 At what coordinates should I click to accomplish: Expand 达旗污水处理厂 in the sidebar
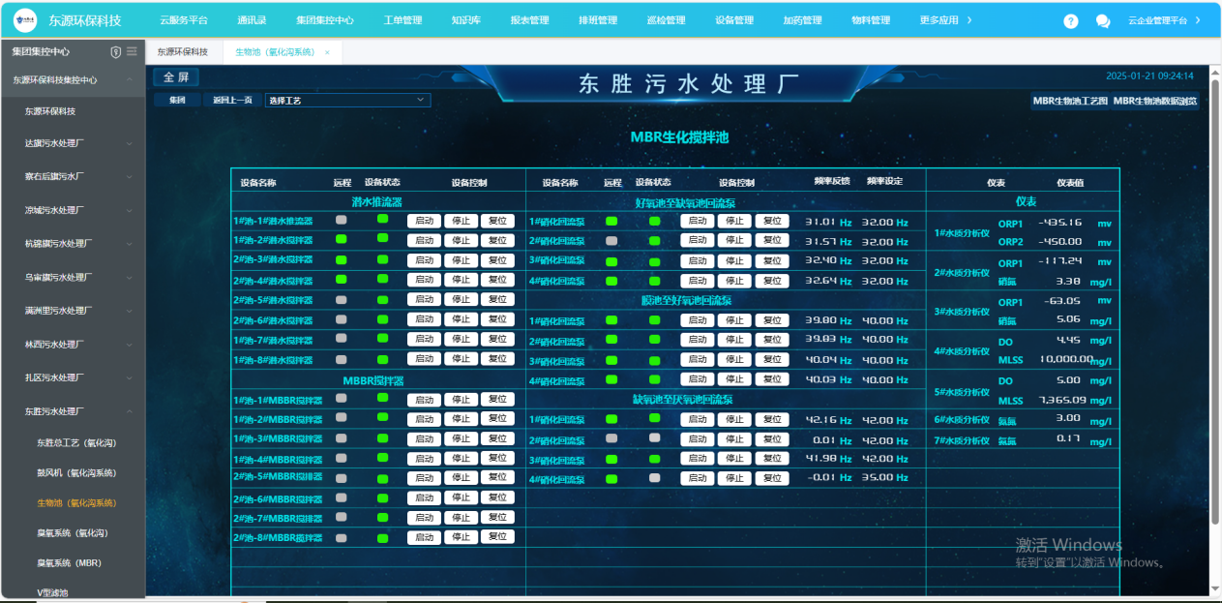point(129,143)
